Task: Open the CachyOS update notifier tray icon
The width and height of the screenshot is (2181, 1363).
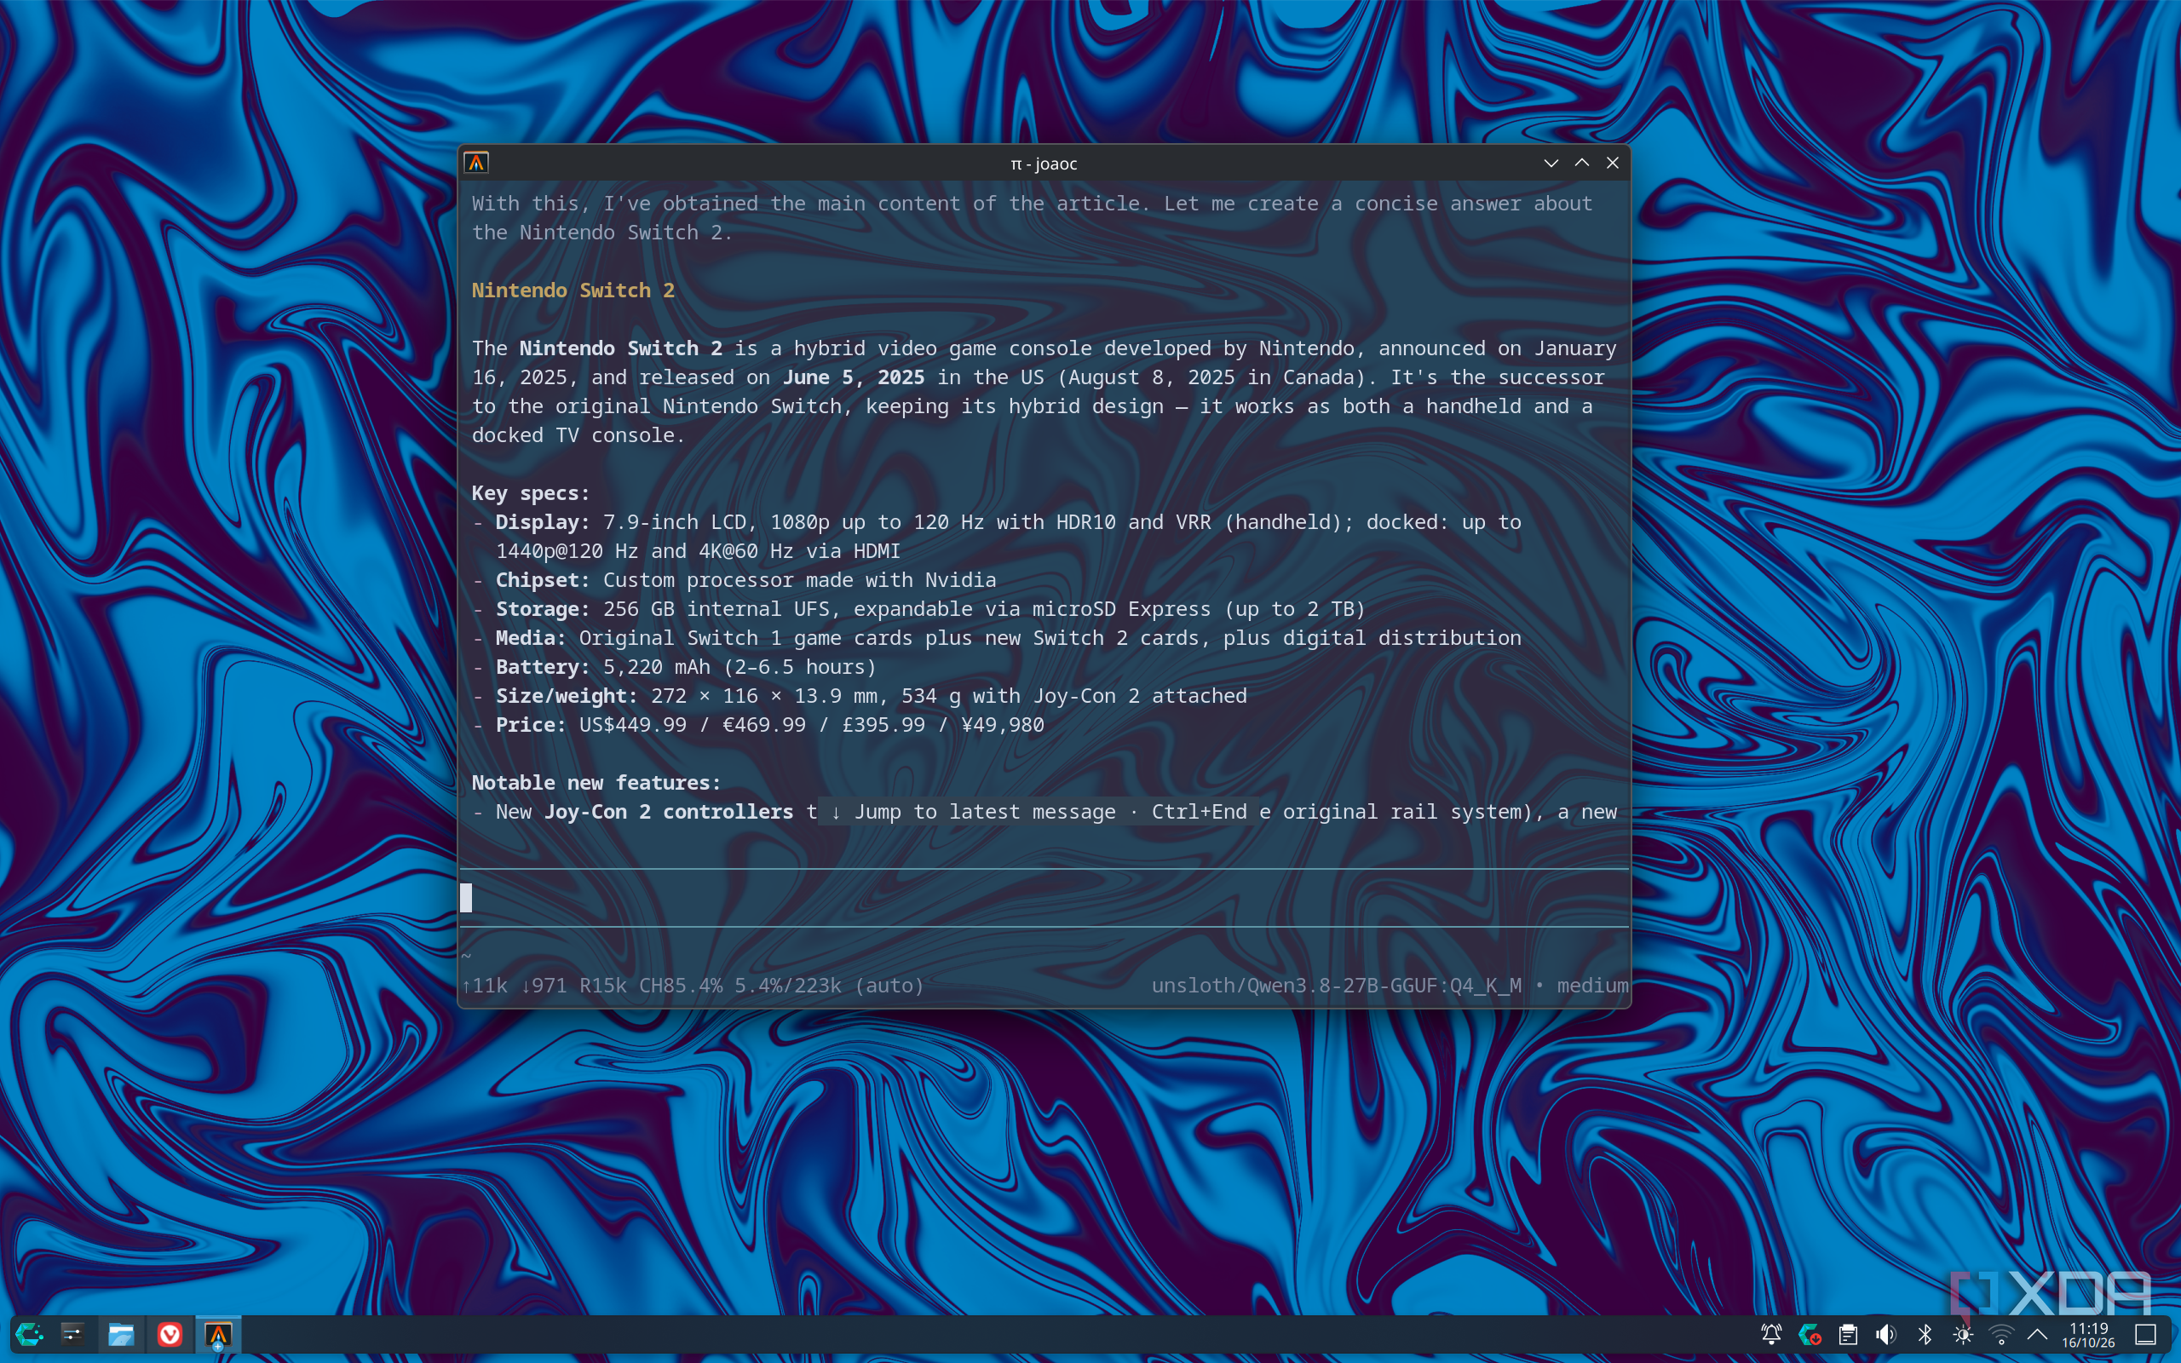Action: pyautogui.click(x=1809, y=1334)
